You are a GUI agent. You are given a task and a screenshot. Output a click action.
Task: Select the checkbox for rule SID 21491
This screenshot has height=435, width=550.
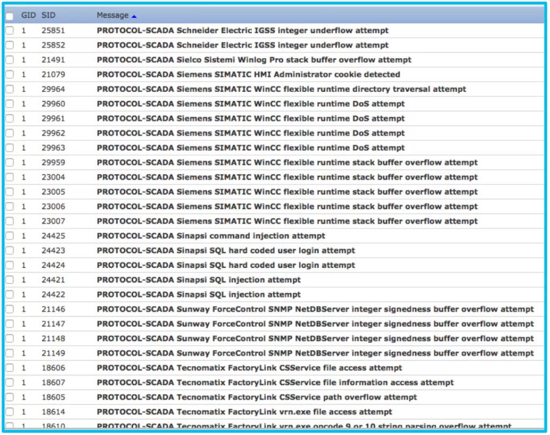(x=10, y=60)
